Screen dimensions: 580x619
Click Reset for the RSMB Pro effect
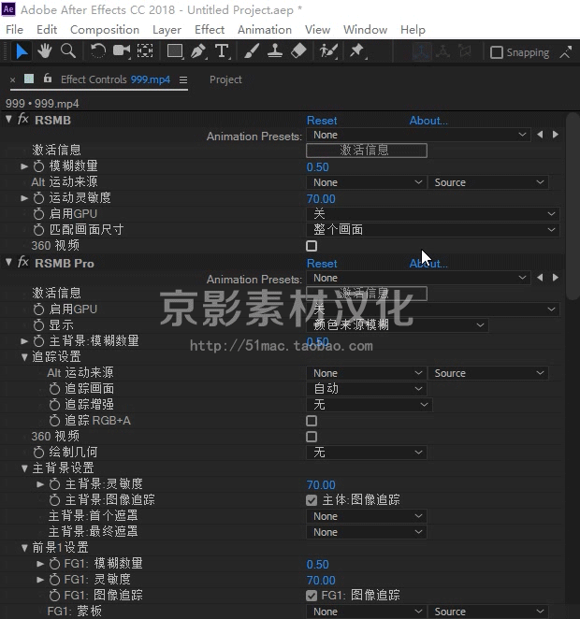click(x=322, y=264)
